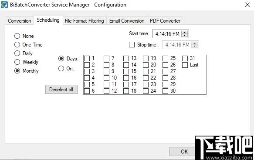Enable day 13 in monthly schedule
The width and height of the screenshot is (254, 160).
[126, 58]
